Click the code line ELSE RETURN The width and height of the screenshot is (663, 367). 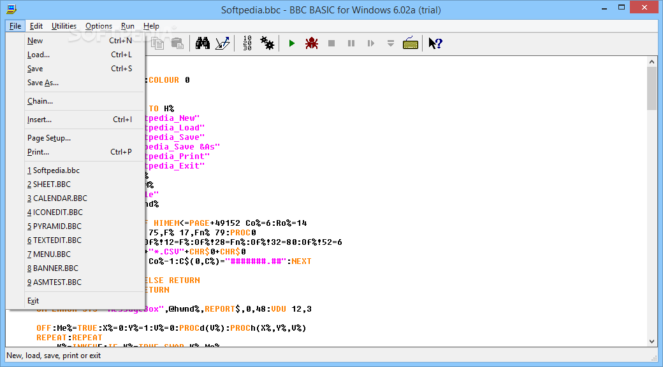pyautogui.click(x=173, y=280)
